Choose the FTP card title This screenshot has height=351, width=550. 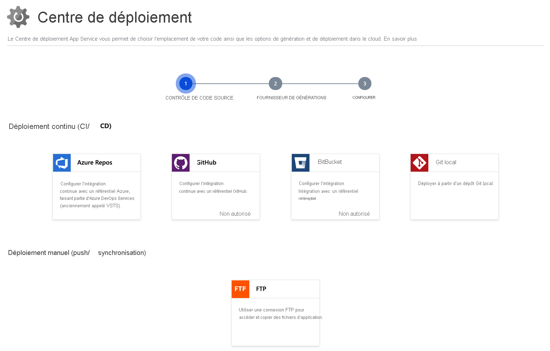pos(261,289)
